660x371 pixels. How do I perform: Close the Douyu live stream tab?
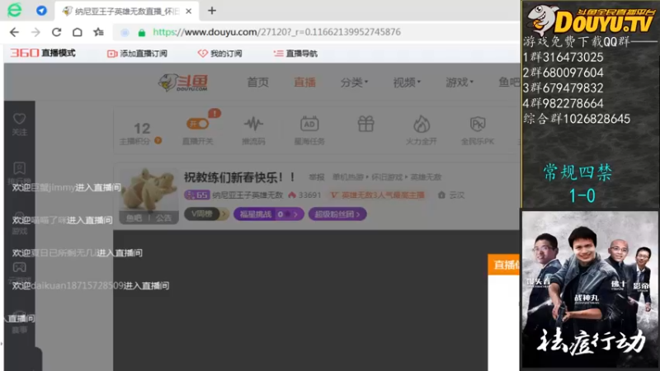coord(189,12)
